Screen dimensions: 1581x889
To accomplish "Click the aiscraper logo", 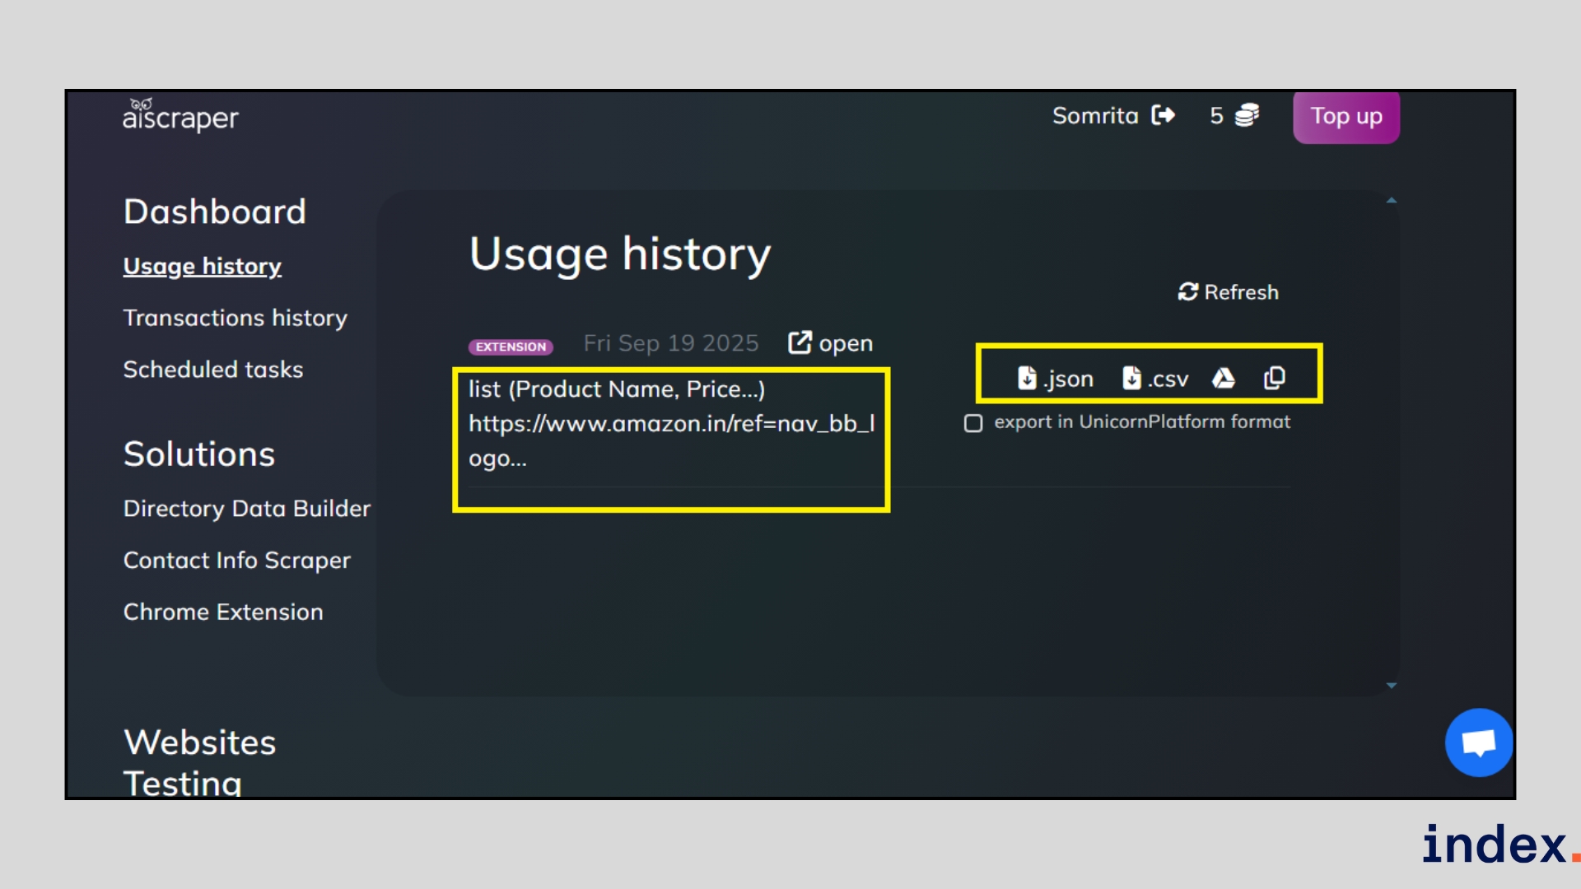I will click(180, 116).
